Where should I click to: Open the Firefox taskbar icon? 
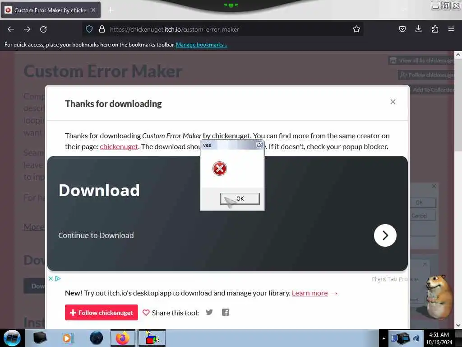[x=123, y=338]
